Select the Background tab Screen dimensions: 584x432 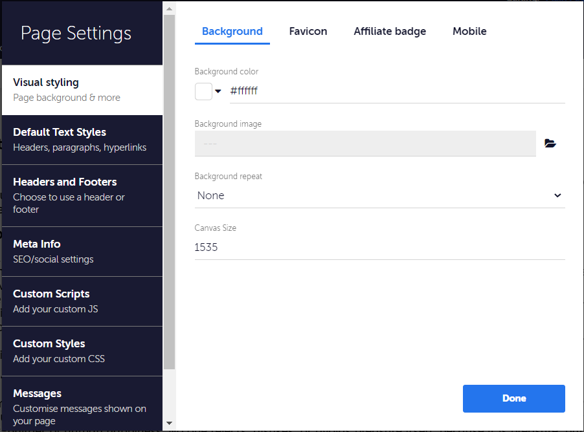click(232, 31)
